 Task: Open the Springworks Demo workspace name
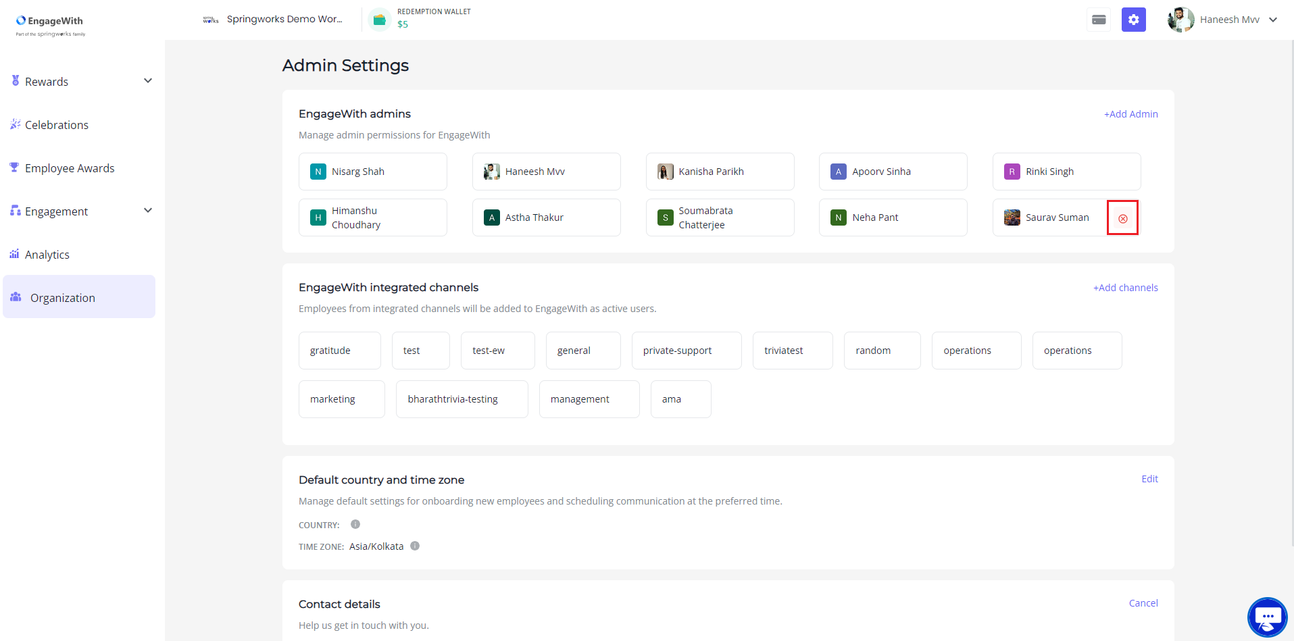click(284, 19)
